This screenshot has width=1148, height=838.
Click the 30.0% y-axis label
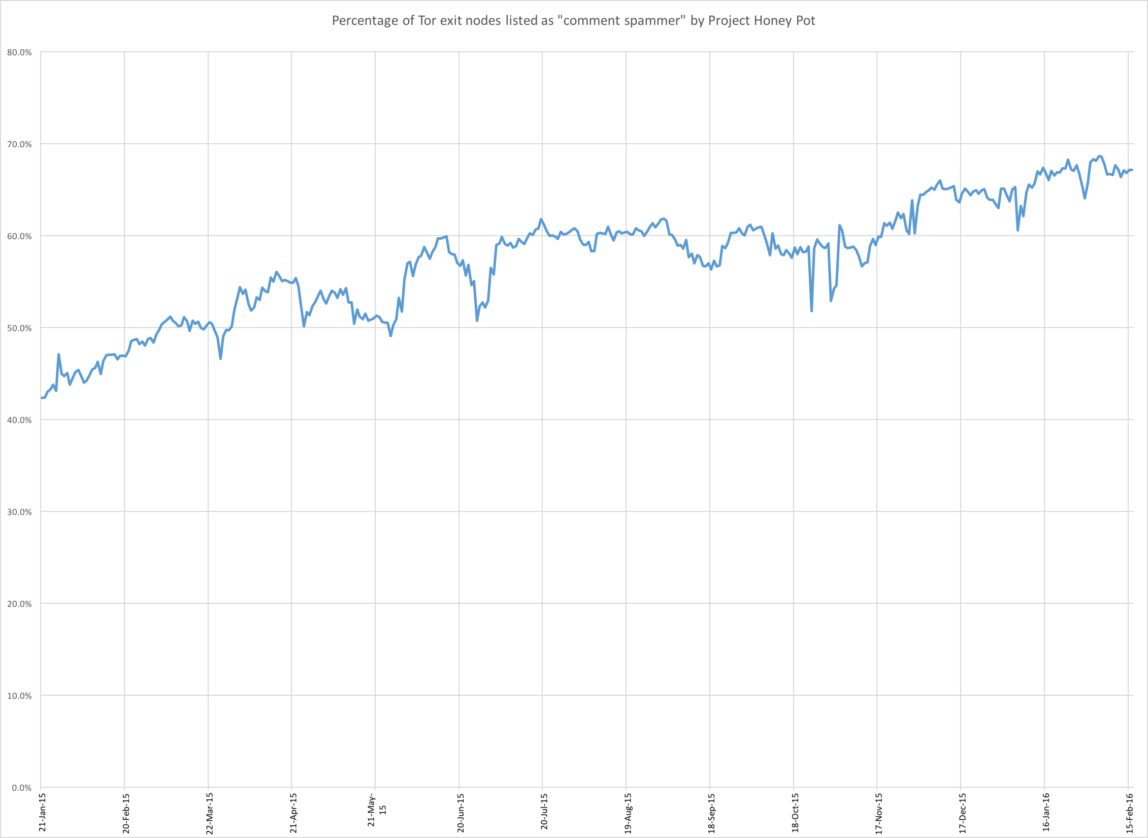coord(19,512)
